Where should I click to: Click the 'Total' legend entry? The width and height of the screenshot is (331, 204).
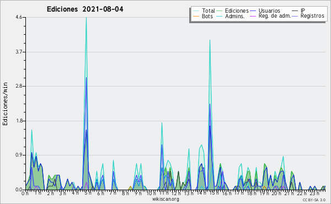tap(209, 10)
